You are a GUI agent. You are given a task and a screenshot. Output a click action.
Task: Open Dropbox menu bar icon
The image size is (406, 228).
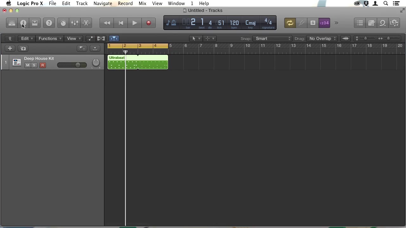click(x=366, y=3)
